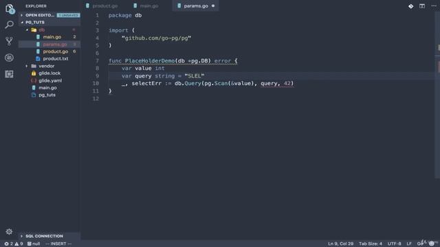
Task: Select the params.go tab
Action: [x=196, y=6]
